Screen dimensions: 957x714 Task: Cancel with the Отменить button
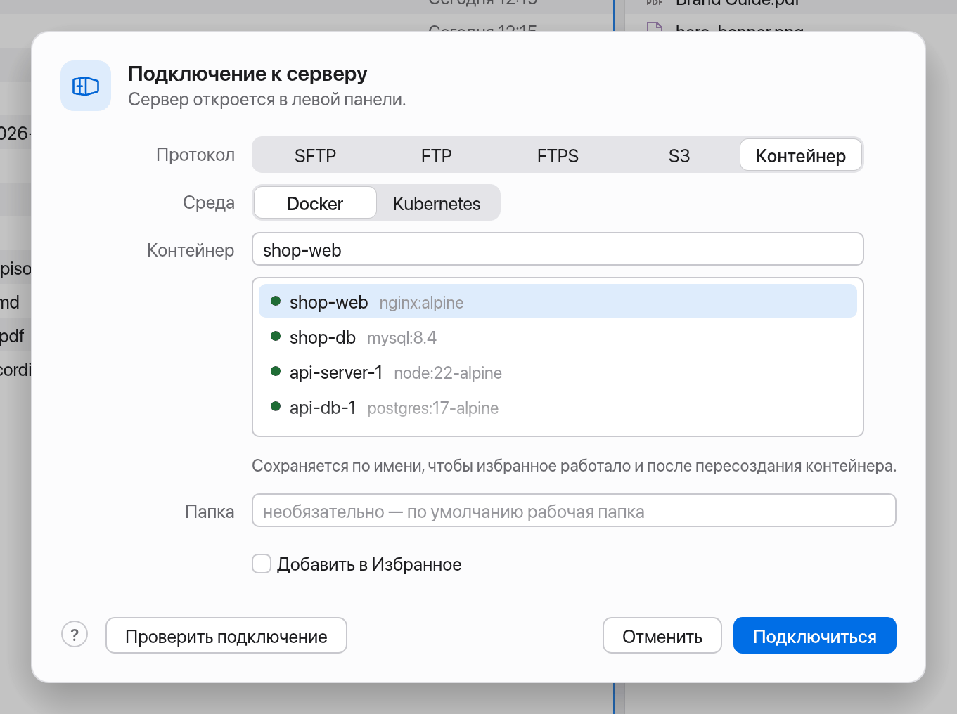pyautogui.click(x=662, y=635)
